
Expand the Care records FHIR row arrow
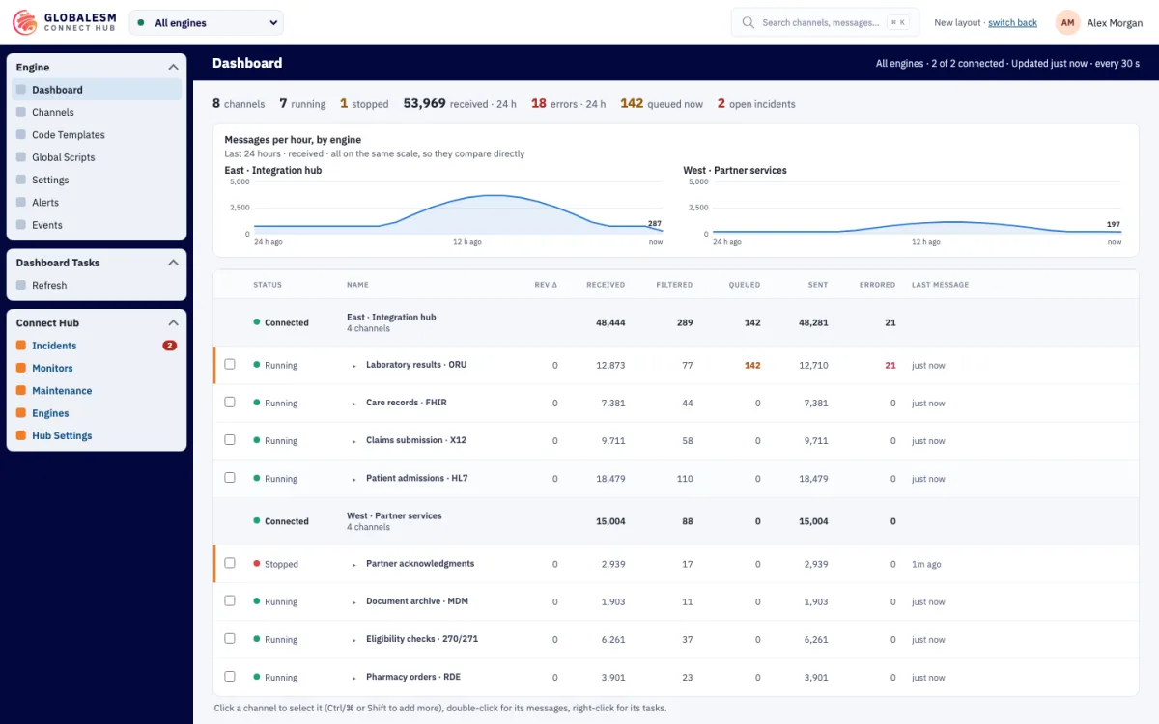pos(354,404)
